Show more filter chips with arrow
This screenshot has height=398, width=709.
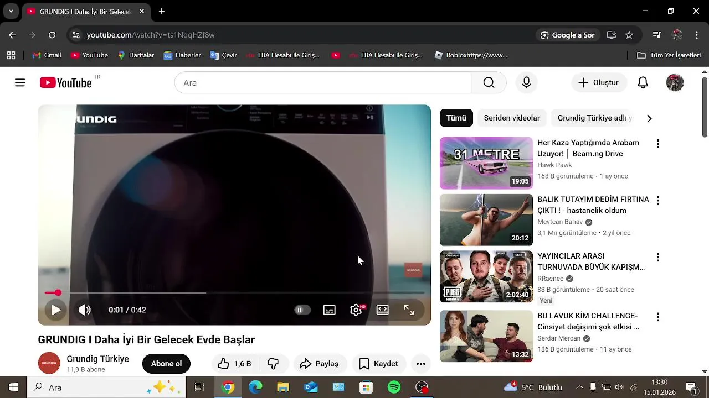pyautogui.click(x=649, y=118)
